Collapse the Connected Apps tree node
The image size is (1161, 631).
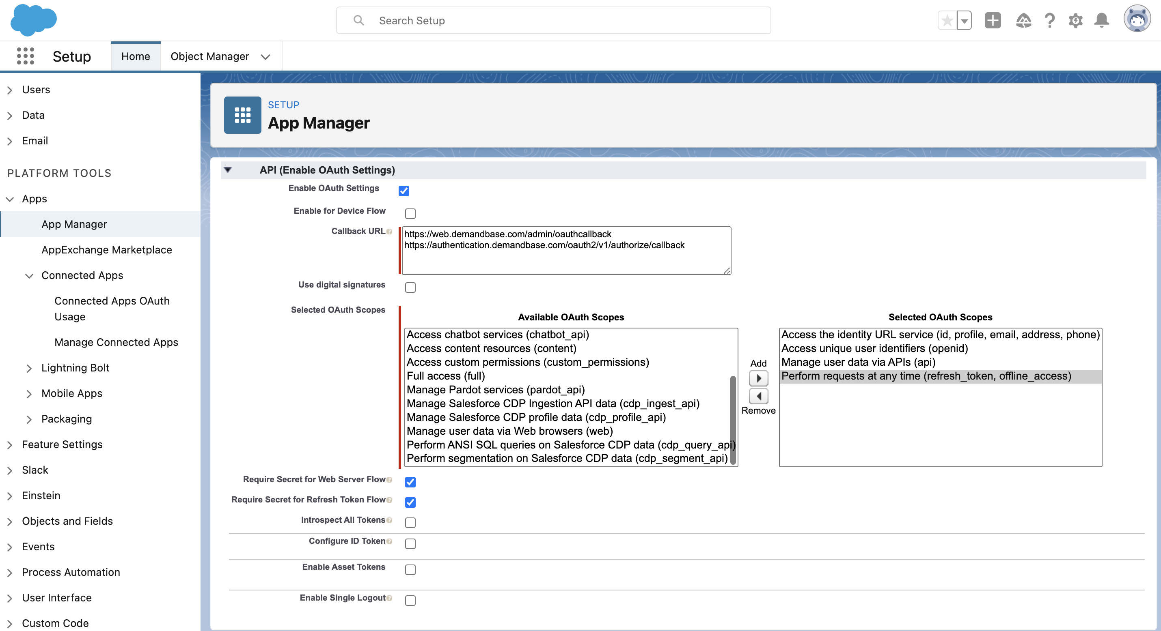tap(29, 276)
